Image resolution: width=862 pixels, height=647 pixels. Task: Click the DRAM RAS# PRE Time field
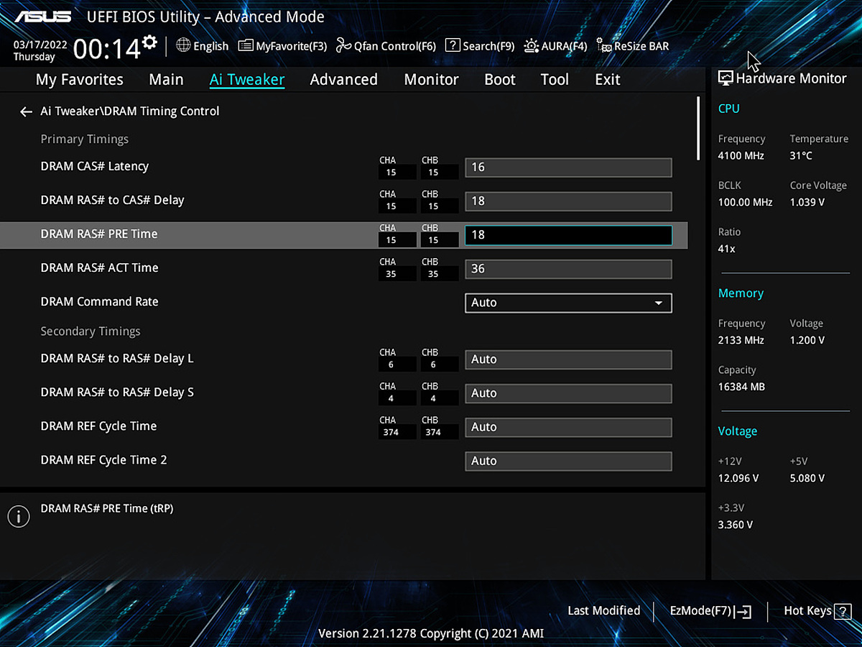[x=568, y=235]
